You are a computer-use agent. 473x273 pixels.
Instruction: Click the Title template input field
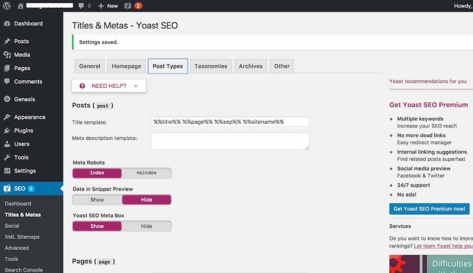pos(230,122)
